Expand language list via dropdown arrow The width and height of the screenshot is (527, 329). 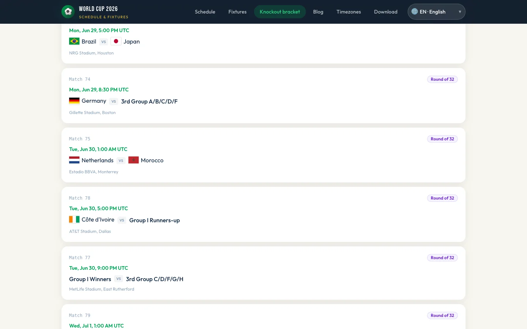click(460, 12)
